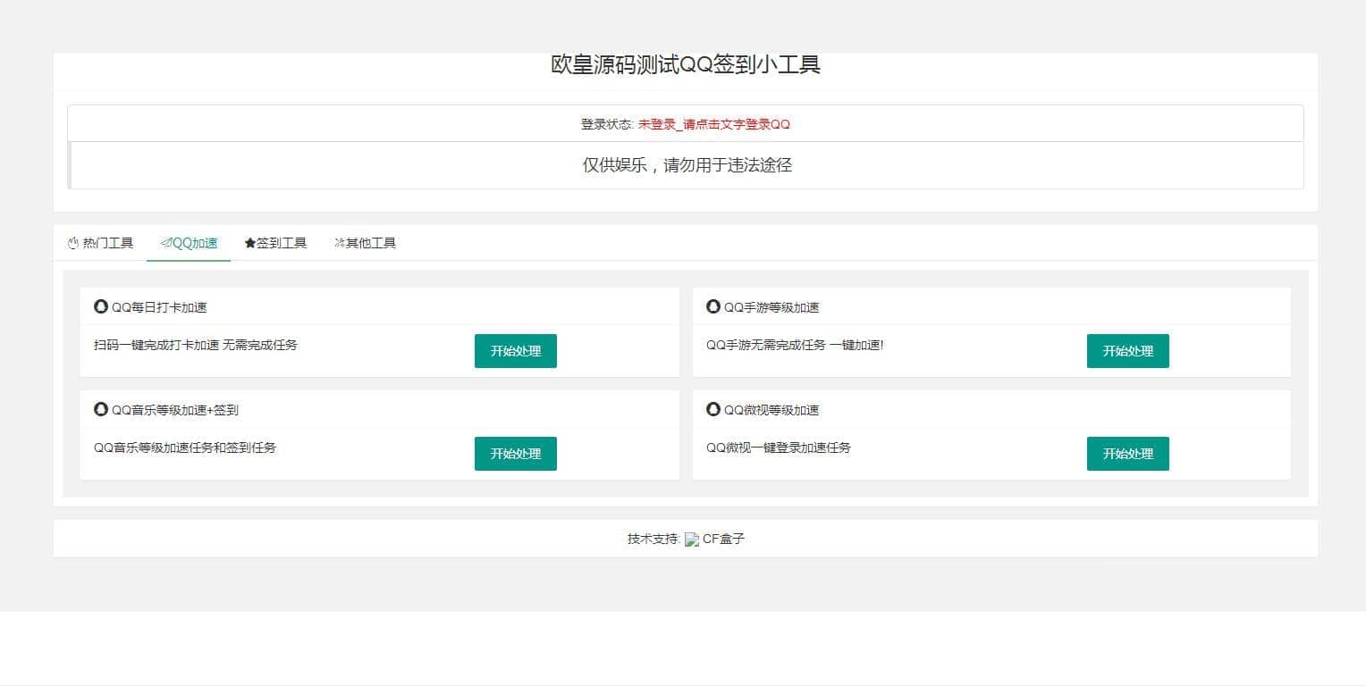Click the penguin icon next to QQ每日打卡加速

(x=101, y=306)
